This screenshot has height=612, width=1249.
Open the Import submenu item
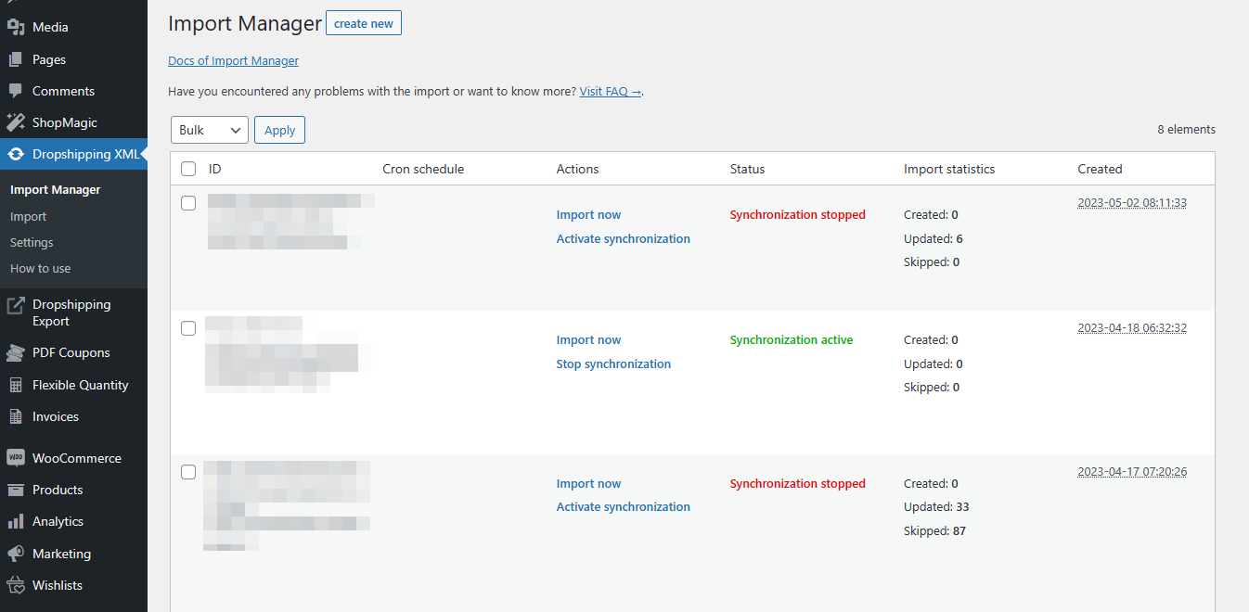pyautogui.click(x=28, y=216)
